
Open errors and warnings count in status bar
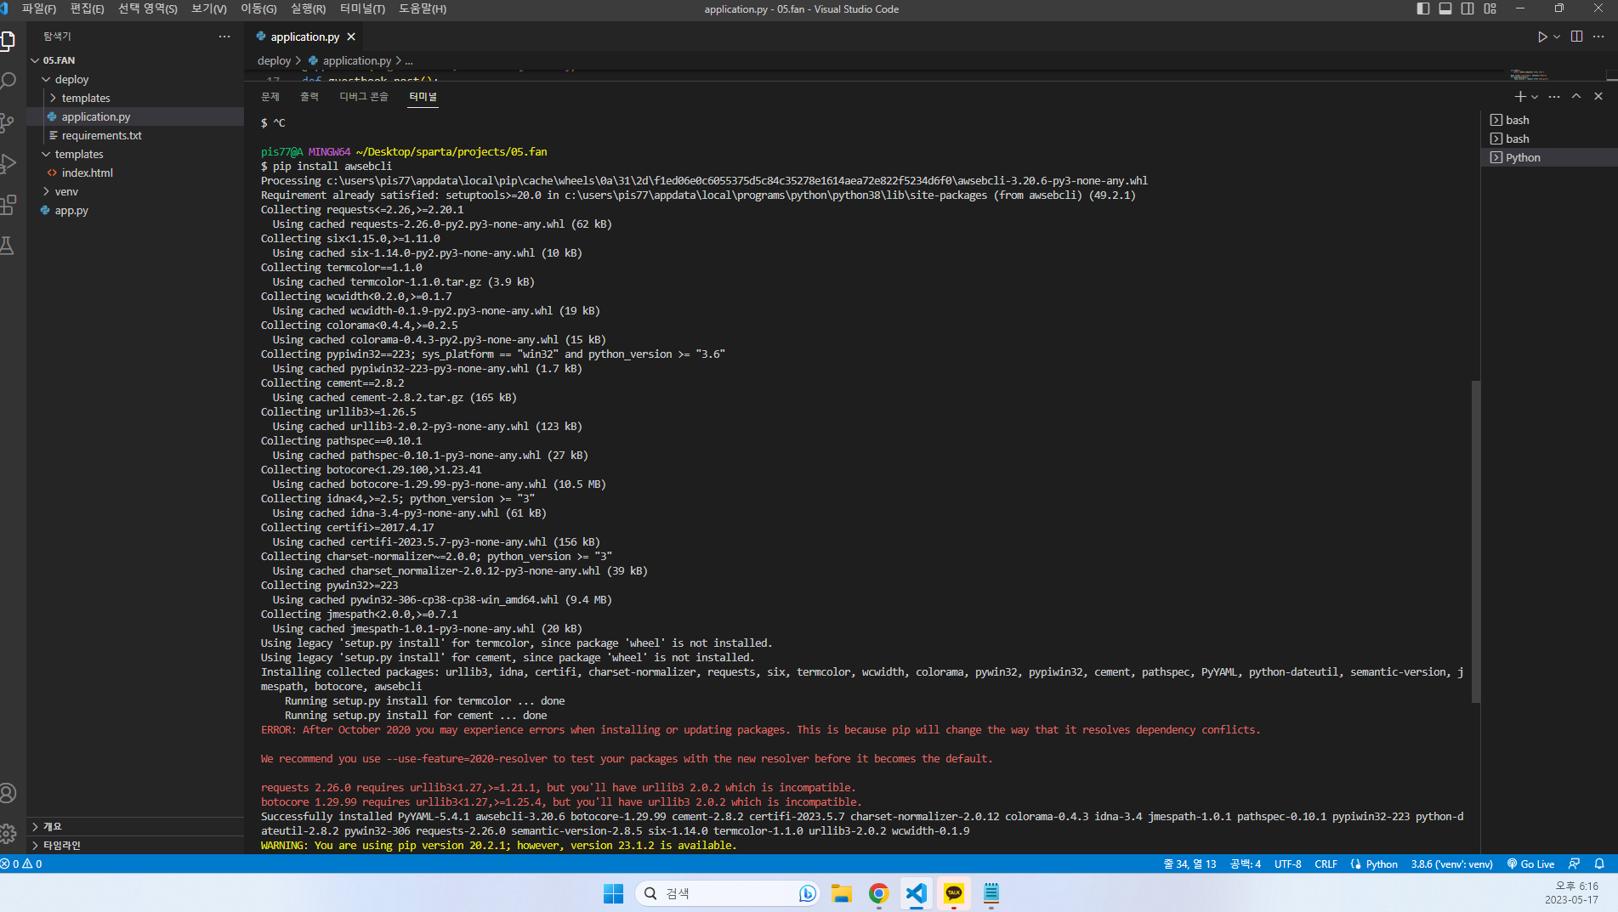click(21, 864)
